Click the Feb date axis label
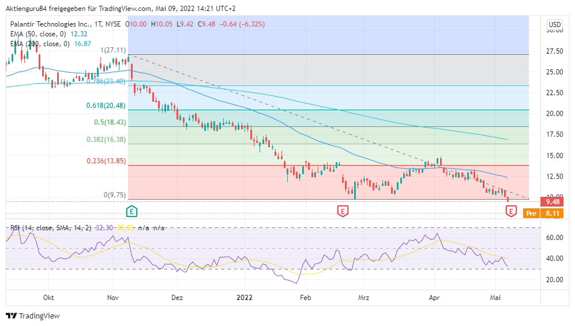This screenshot has height=326, width=575. [x=306, y=298]
